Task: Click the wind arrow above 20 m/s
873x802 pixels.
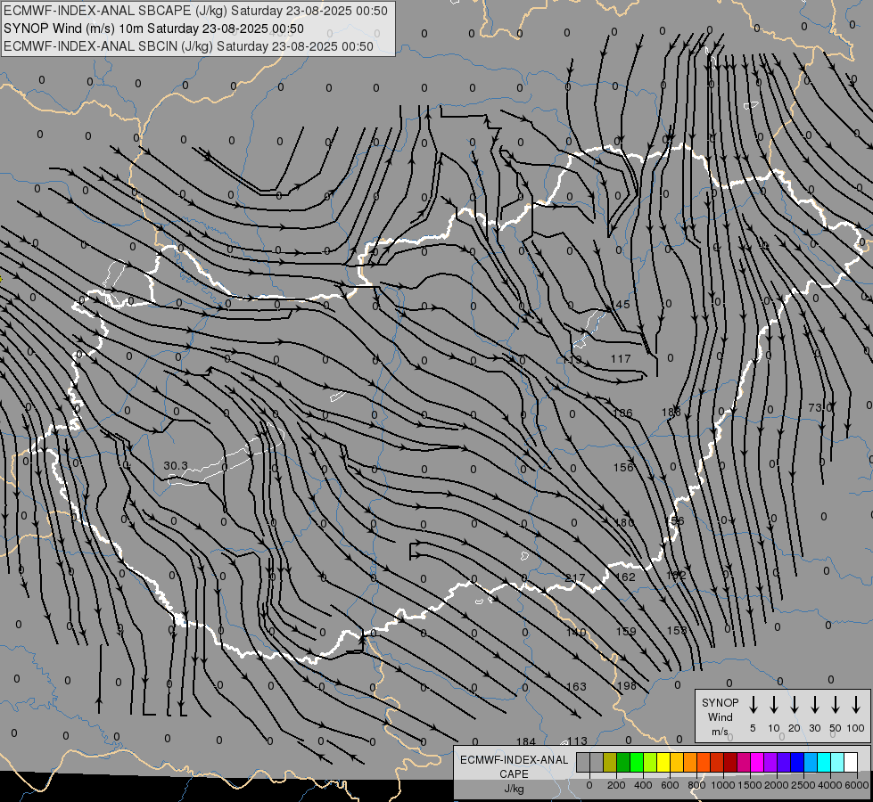Action: [x=795, y=705]
